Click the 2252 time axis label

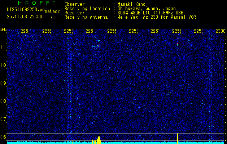[47, 31]
